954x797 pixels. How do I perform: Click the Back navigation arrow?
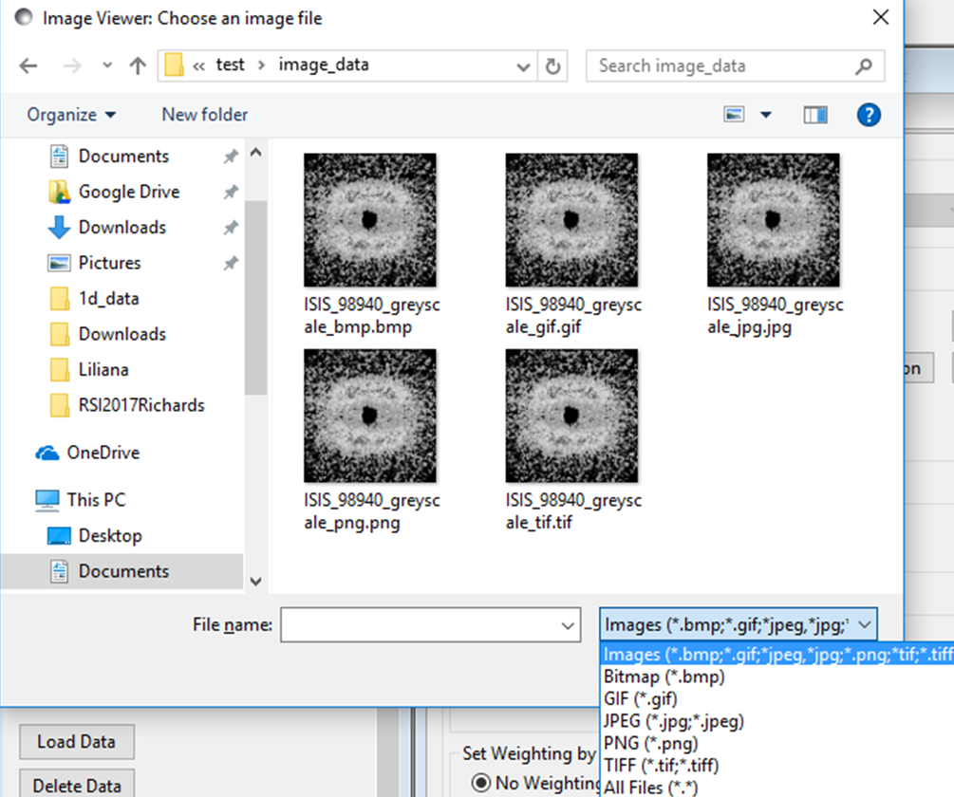tap(28, 65)
